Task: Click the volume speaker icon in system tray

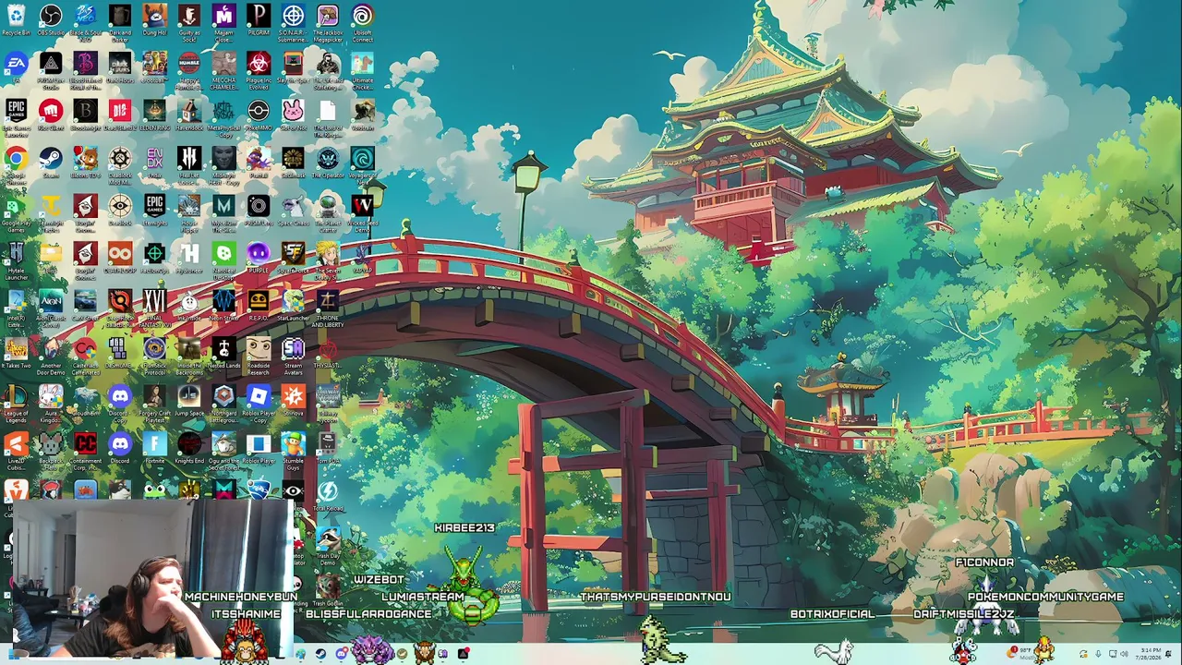Action: (x=1124, y=654)
